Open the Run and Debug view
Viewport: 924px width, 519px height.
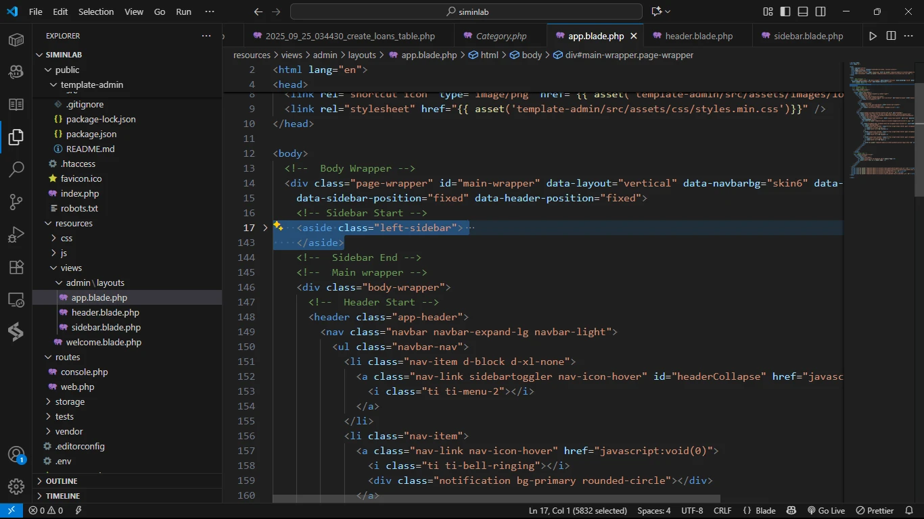[x=16, y=234]
